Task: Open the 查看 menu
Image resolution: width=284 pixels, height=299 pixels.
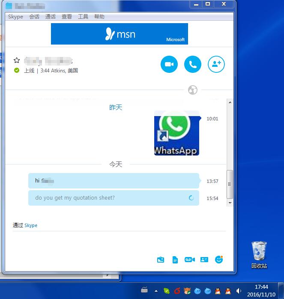Action: point(67,17)
